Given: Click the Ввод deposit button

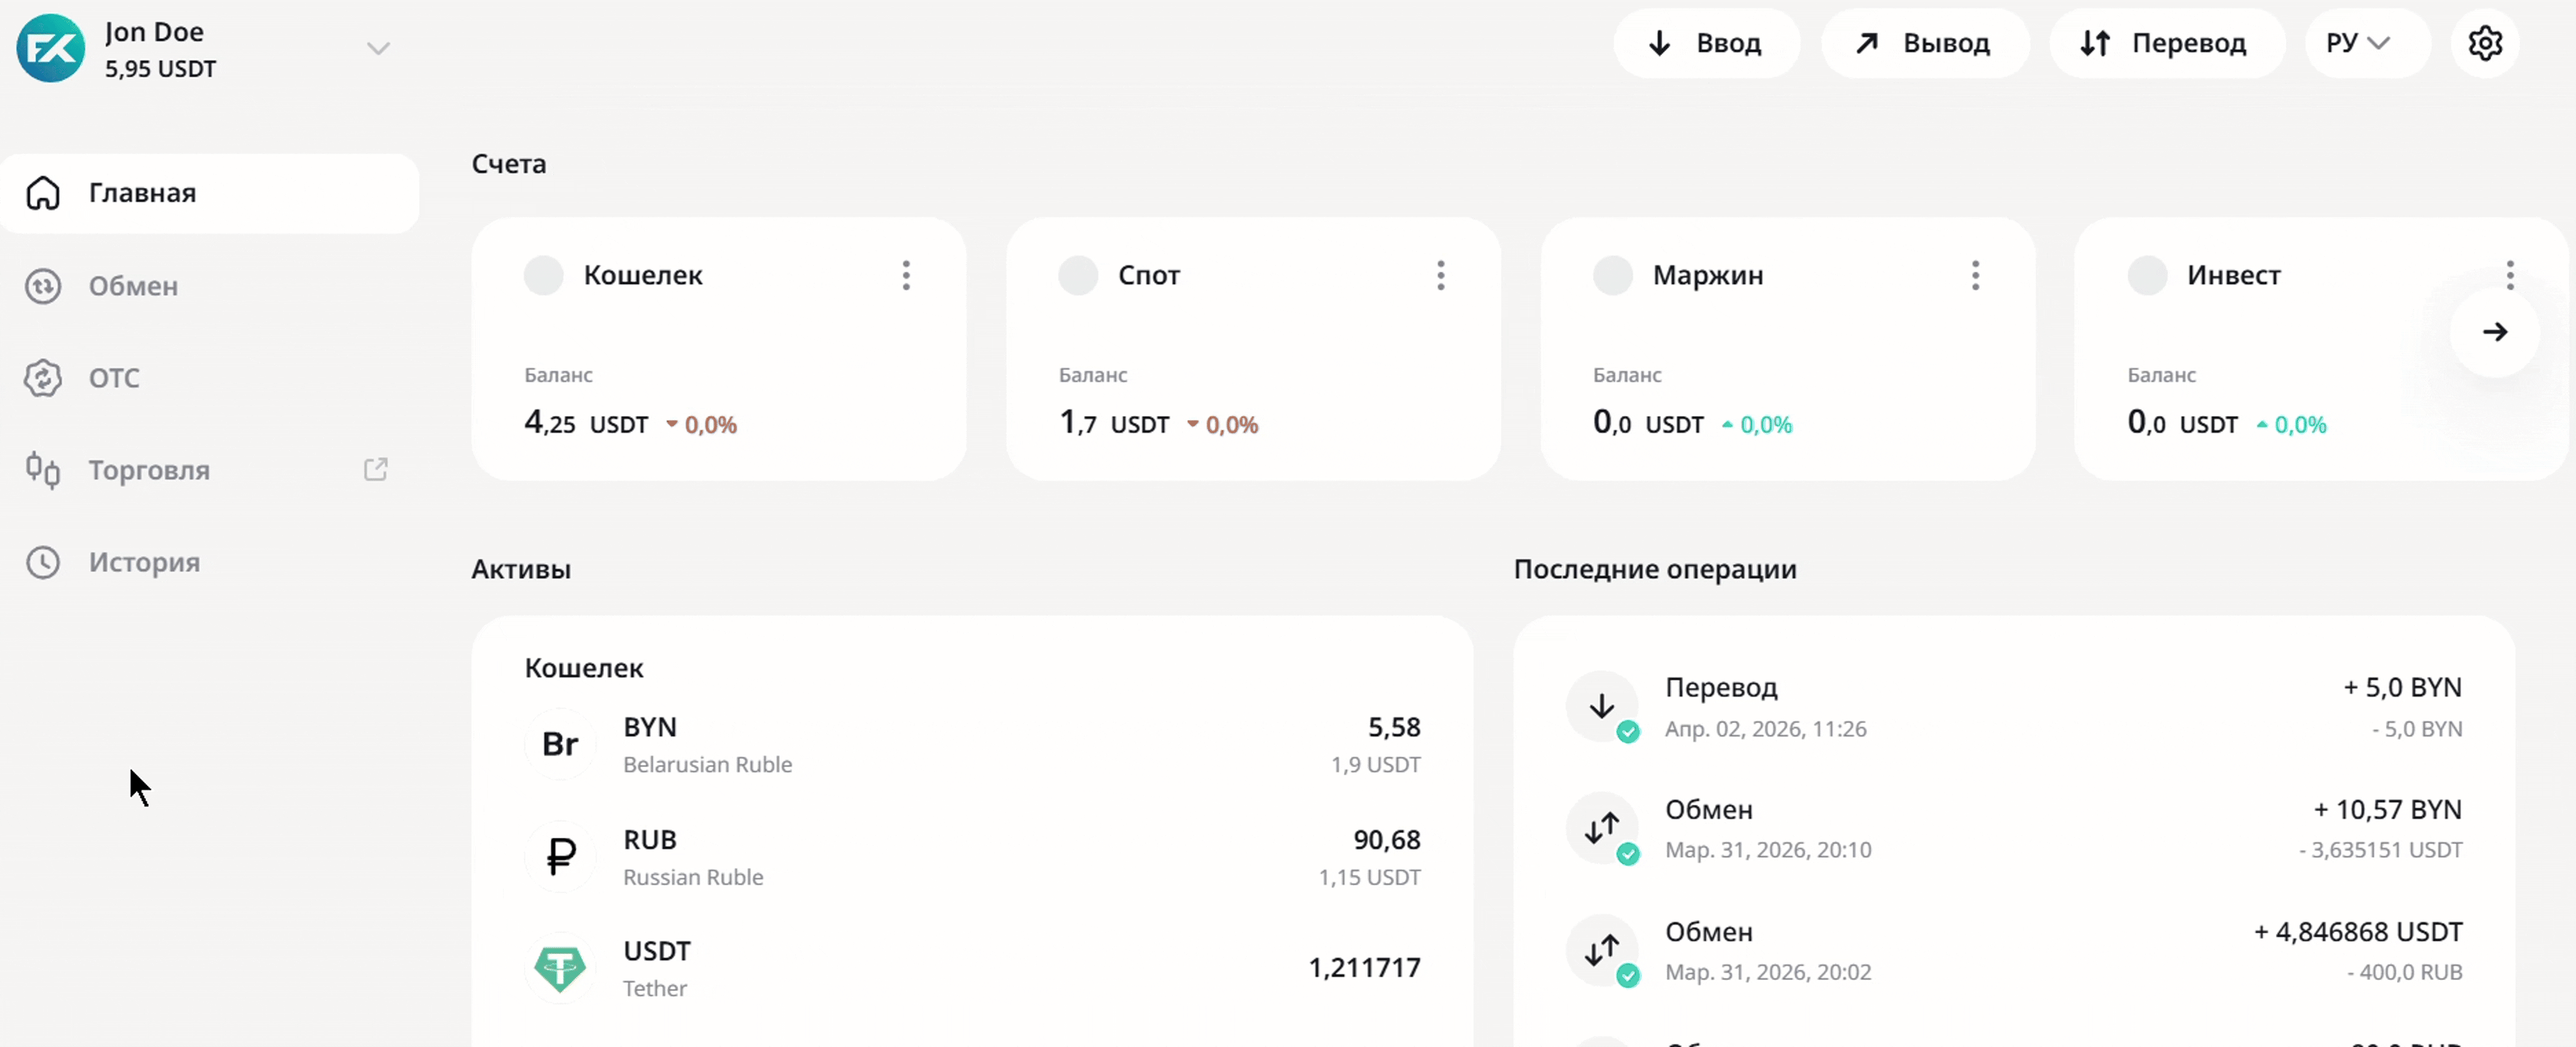Looking at the screenshot, I should pyautogui.click(x=1706, y=44).
